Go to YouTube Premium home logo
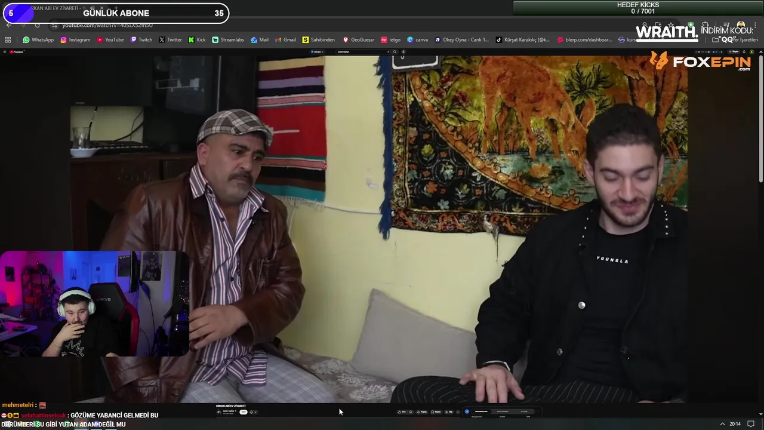764x430 pixels. click(x=17, y=52)
